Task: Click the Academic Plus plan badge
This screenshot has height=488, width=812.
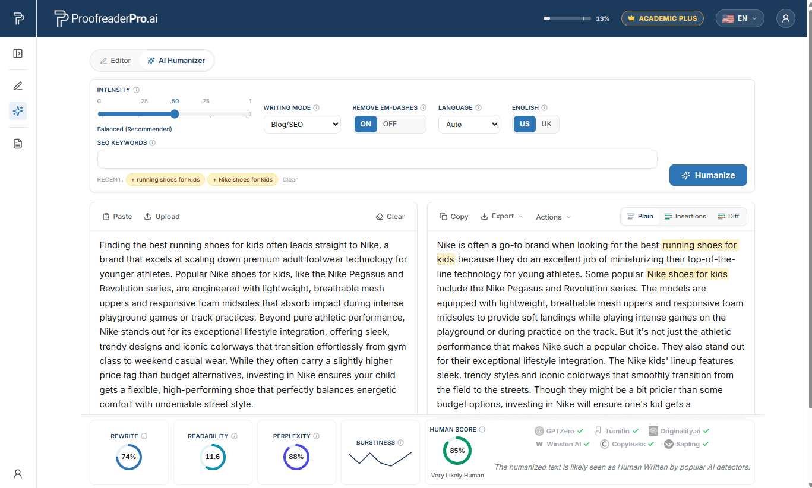Action: pos(662,18)
